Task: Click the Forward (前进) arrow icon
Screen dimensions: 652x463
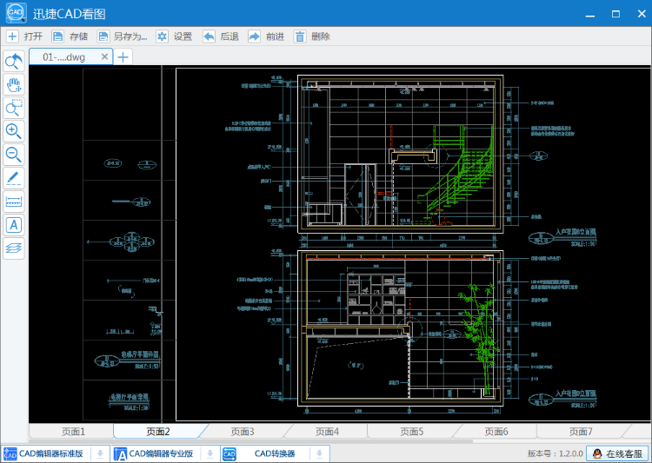Action: 254,36
